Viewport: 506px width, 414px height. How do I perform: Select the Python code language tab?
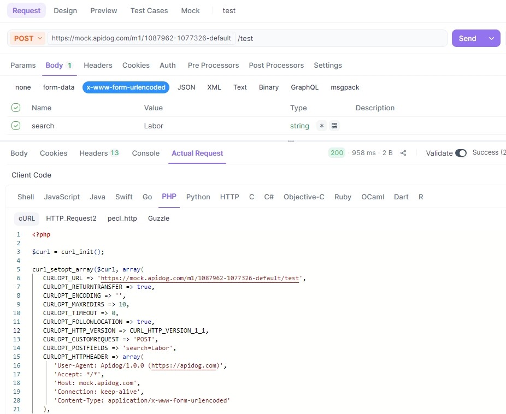198,197
